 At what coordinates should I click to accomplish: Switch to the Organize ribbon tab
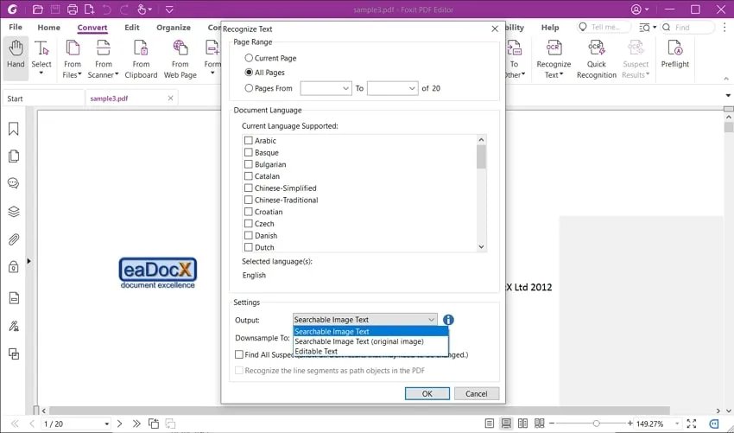(x=173, y=28)
